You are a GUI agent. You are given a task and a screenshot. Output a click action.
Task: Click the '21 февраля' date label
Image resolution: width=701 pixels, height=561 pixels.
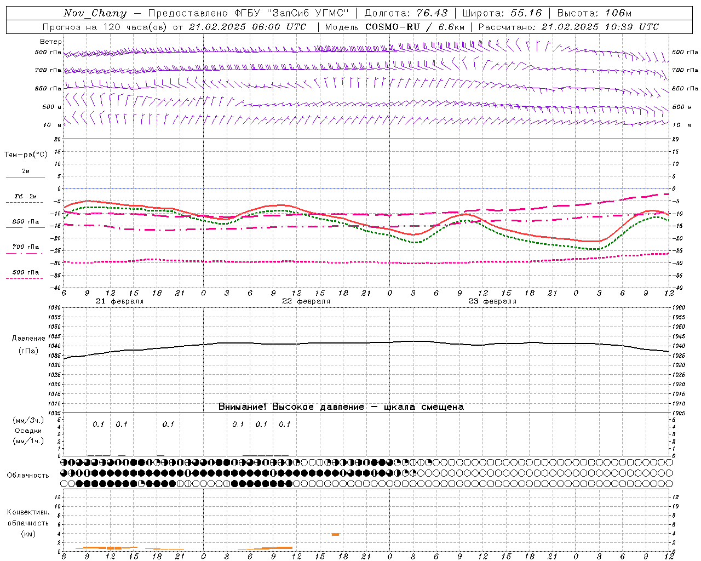coord(119,301)
